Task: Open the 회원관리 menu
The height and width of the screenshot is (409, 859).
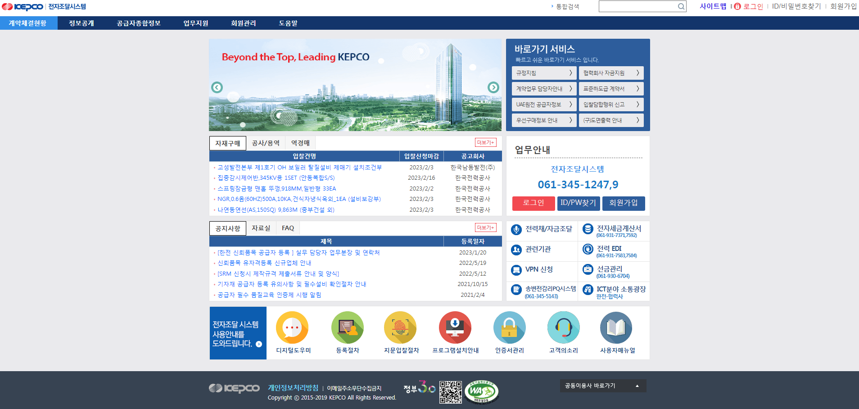Action: tap(243, 23)
